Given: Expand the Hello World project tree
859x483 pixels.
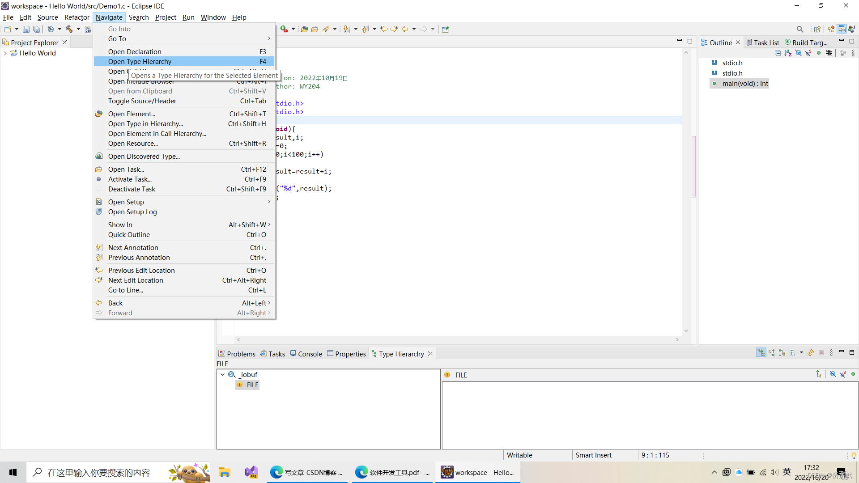Looking at the screenshot, I should point(5,53).
